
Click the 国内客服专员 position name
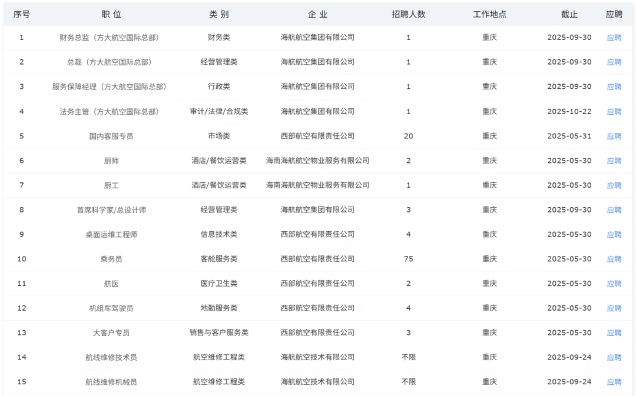coord(111,136)
